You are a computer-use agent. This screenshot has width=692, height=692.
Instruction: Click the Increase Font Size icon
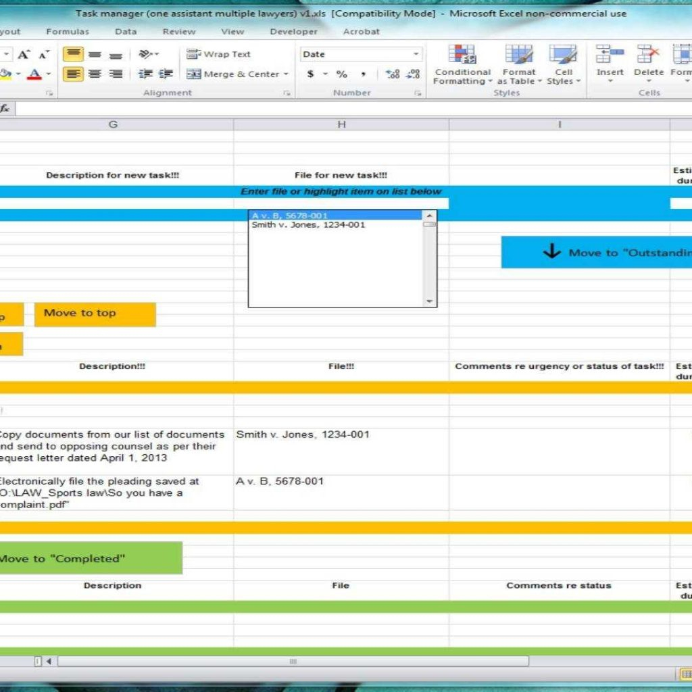24,55
